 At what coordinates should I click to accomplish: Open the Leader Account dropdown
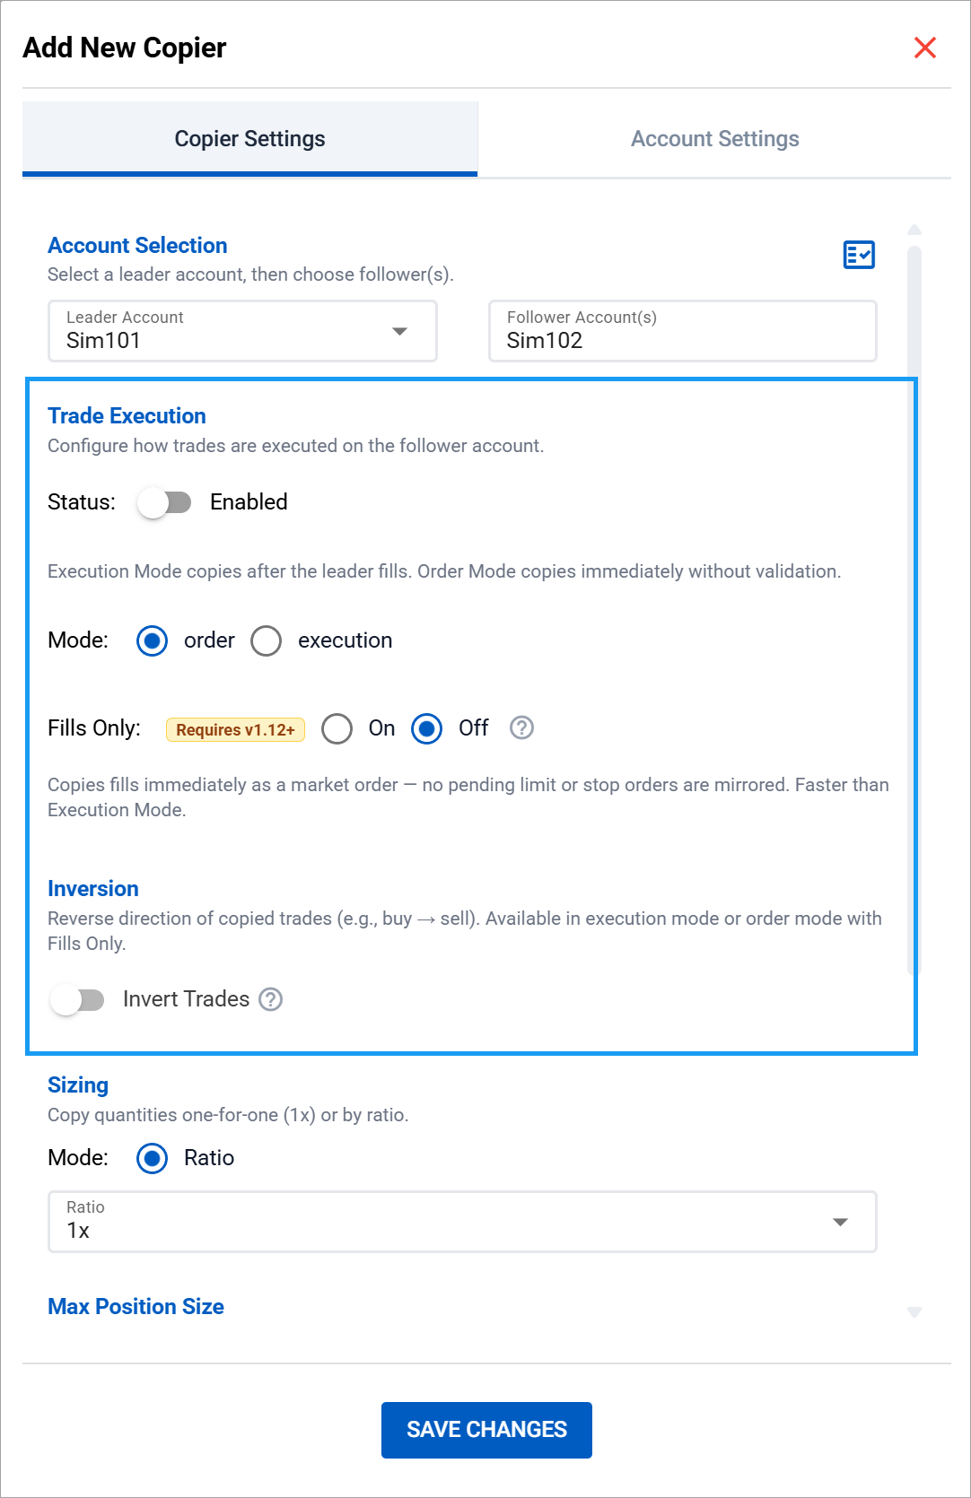coord(242,331)
